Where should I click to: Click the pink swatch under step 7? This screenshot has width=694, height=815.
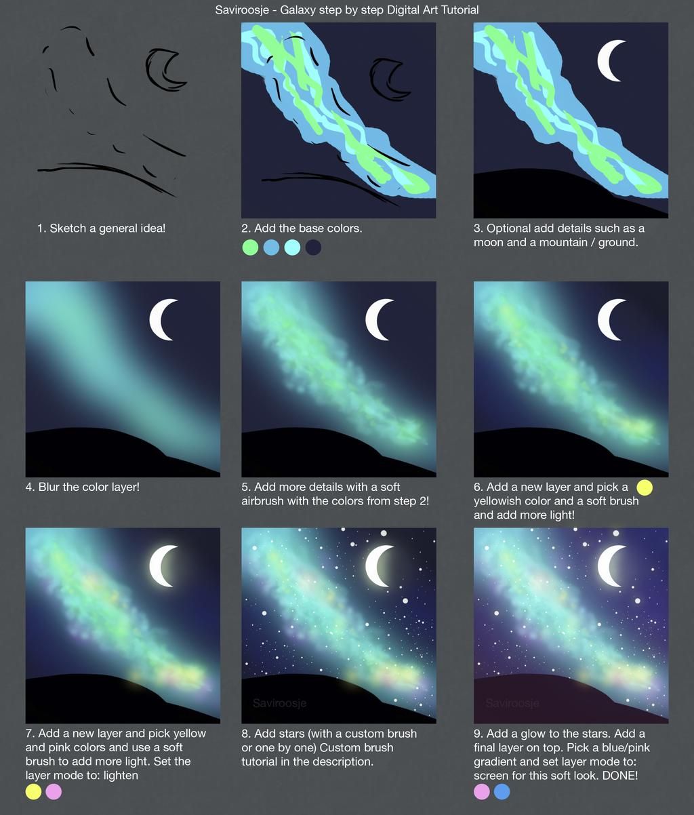pos(54,791)
